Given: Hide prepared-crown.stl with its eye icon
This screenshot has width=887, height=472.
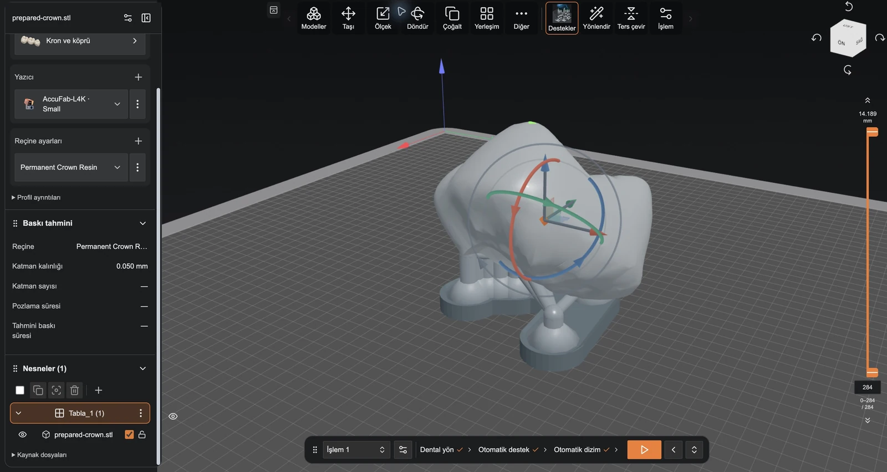Looking at the screenshot, I should (x=23, y=435).
